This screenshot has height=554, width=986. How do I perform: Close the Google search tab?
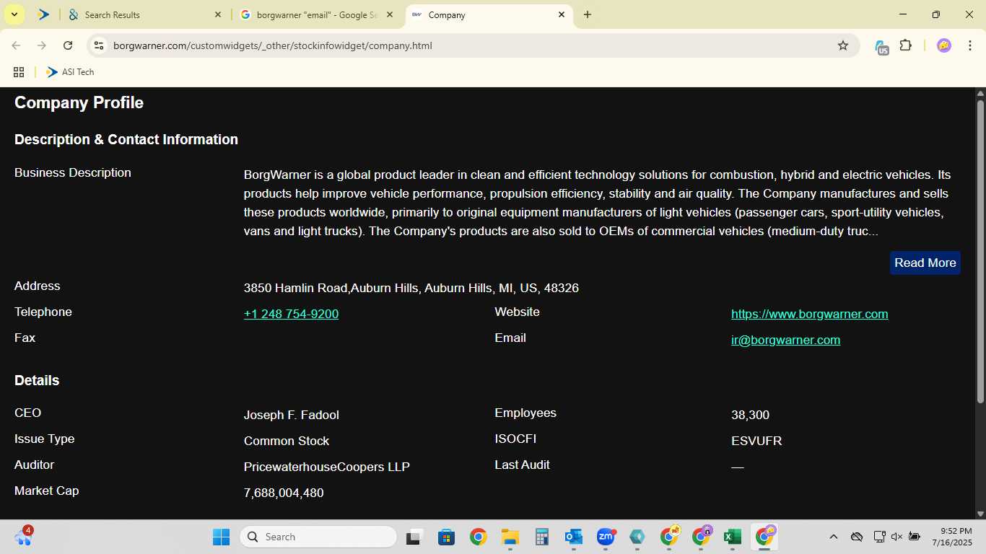(390, 14)
